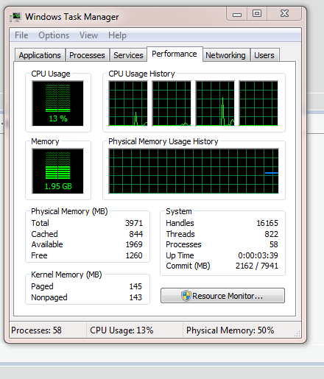
Task: Click the shield icon on Resource Monitor button
Action: click(186, 296)
